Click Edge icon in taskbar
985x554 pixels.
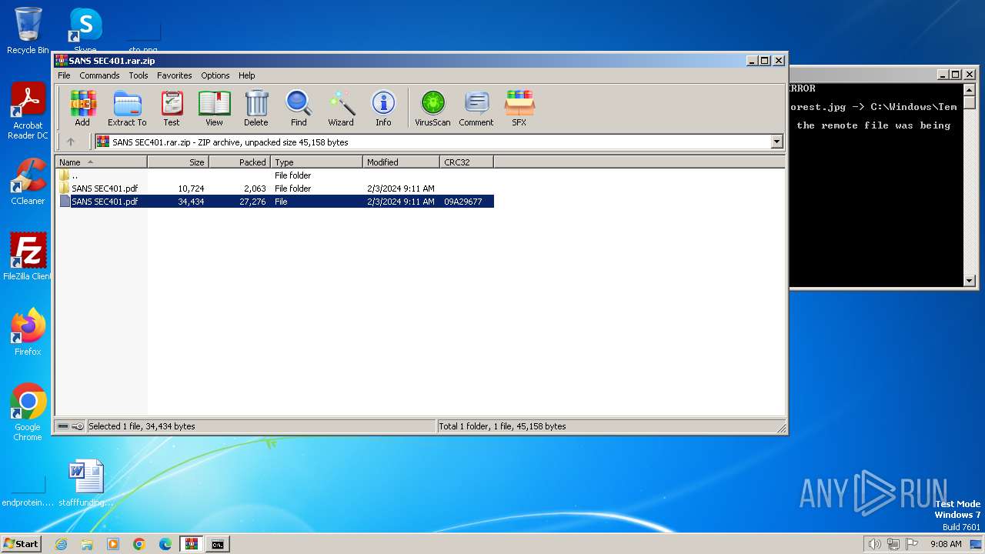click(165, 544)
